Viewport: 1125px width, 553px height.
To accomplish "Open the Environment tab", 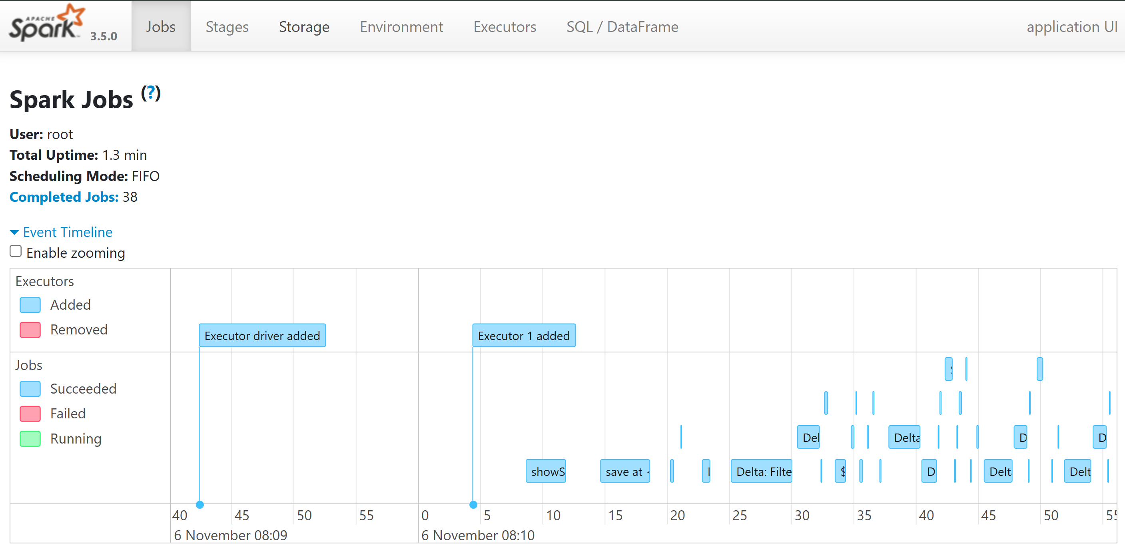I will click(401, 27).
